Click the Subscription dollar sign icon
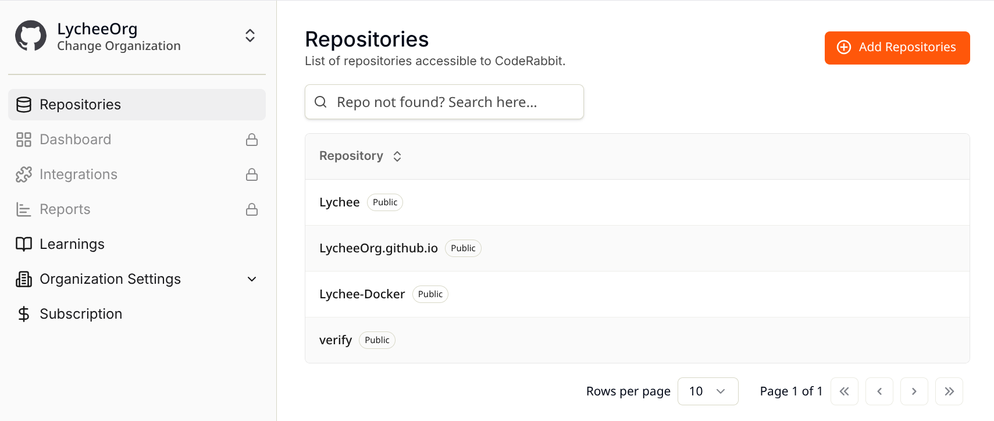This screenshot has width=994, height=421. pos(24,314)
